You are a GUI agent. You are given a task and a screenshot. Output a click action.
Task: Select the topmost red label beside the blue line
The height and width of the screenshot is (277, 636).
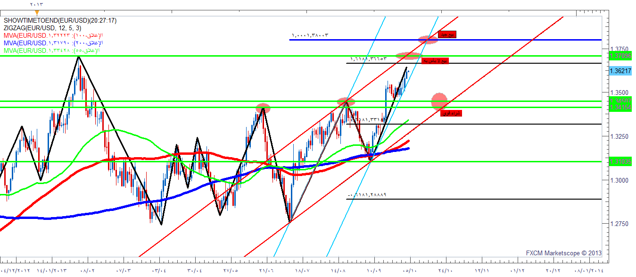click(447, 34)
